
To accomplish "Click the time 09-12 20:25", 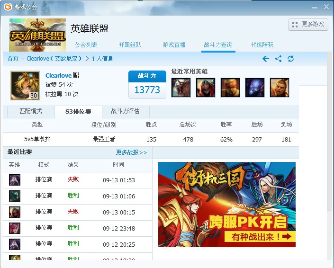I will point(119,245).
